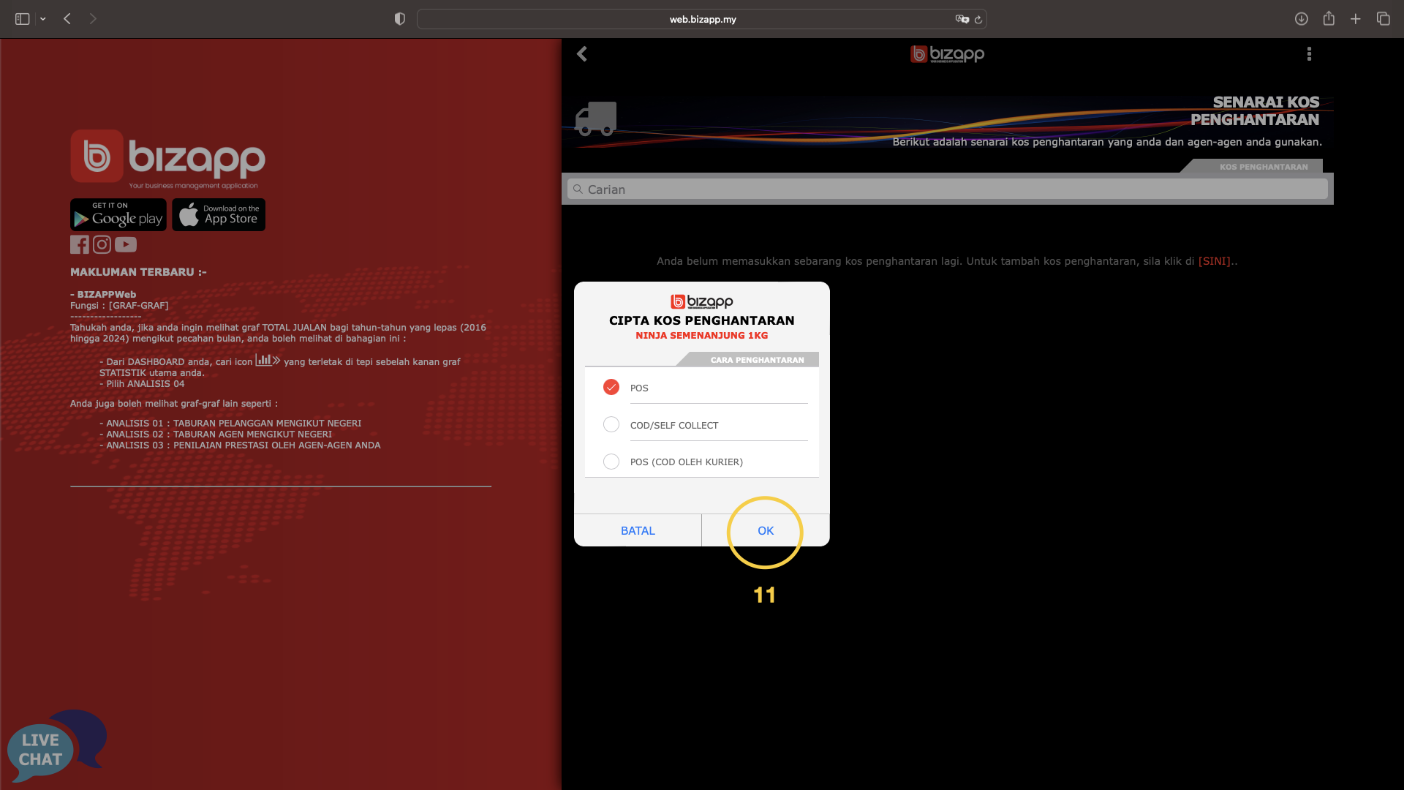
Task: Click the web.bizapp.my address bar
Action: pyautogui.click(x=702, y=19)
